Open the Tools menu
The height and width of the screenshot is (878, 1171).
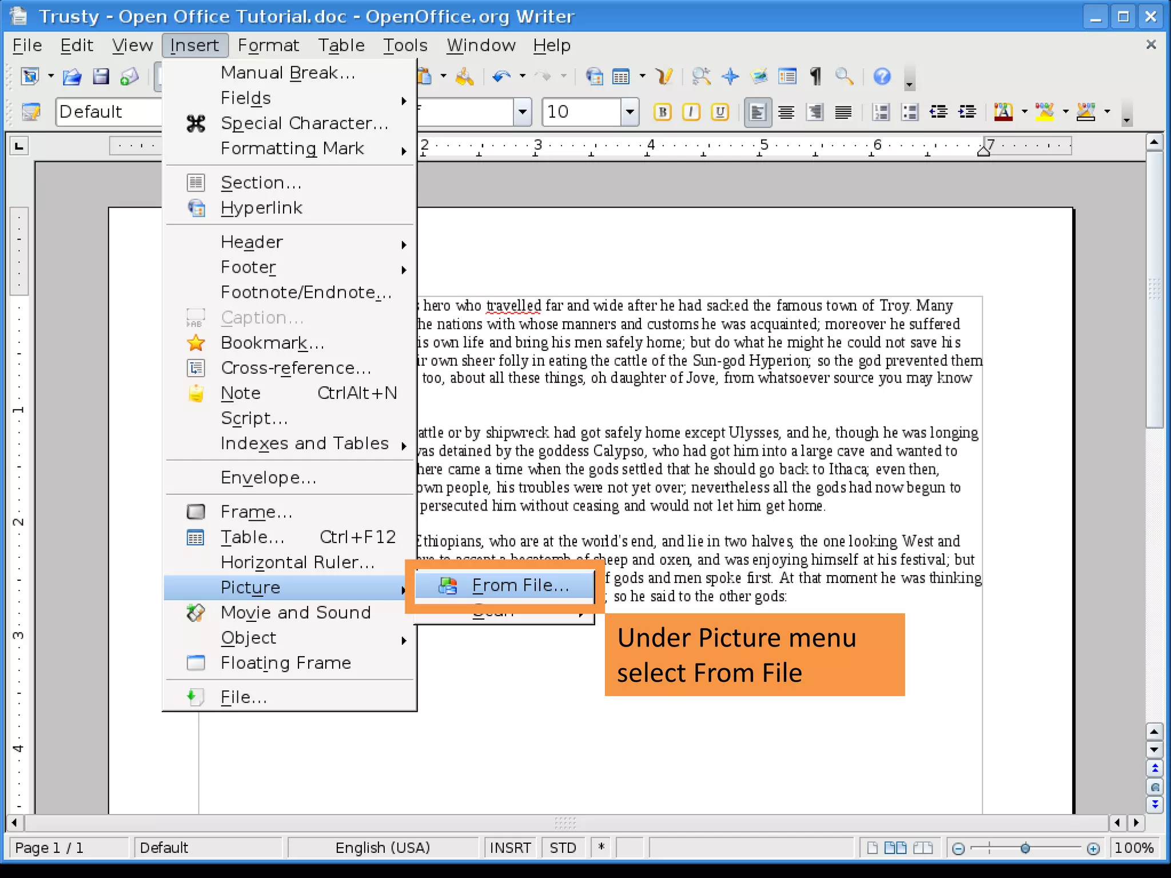[405, 45]
